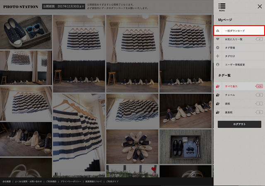Click the user icon for ユーザー情報変更

[x=218, y=65]
